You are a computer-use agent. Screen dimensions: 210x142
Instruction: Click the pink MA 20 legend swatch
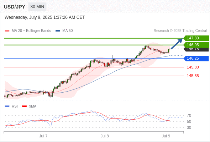(7, 31)
